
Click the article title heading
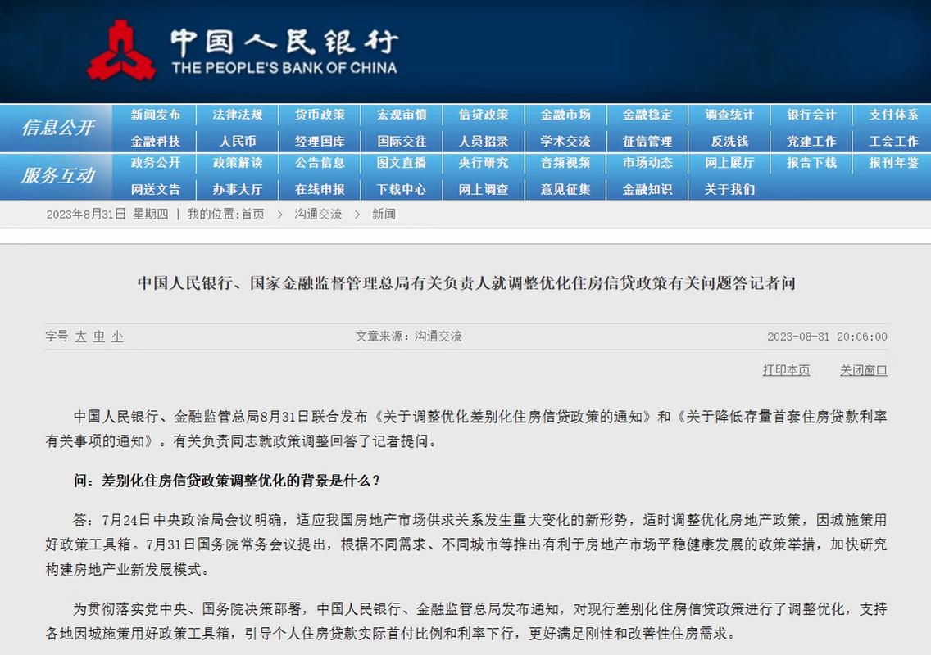click(x=466, y=283)
